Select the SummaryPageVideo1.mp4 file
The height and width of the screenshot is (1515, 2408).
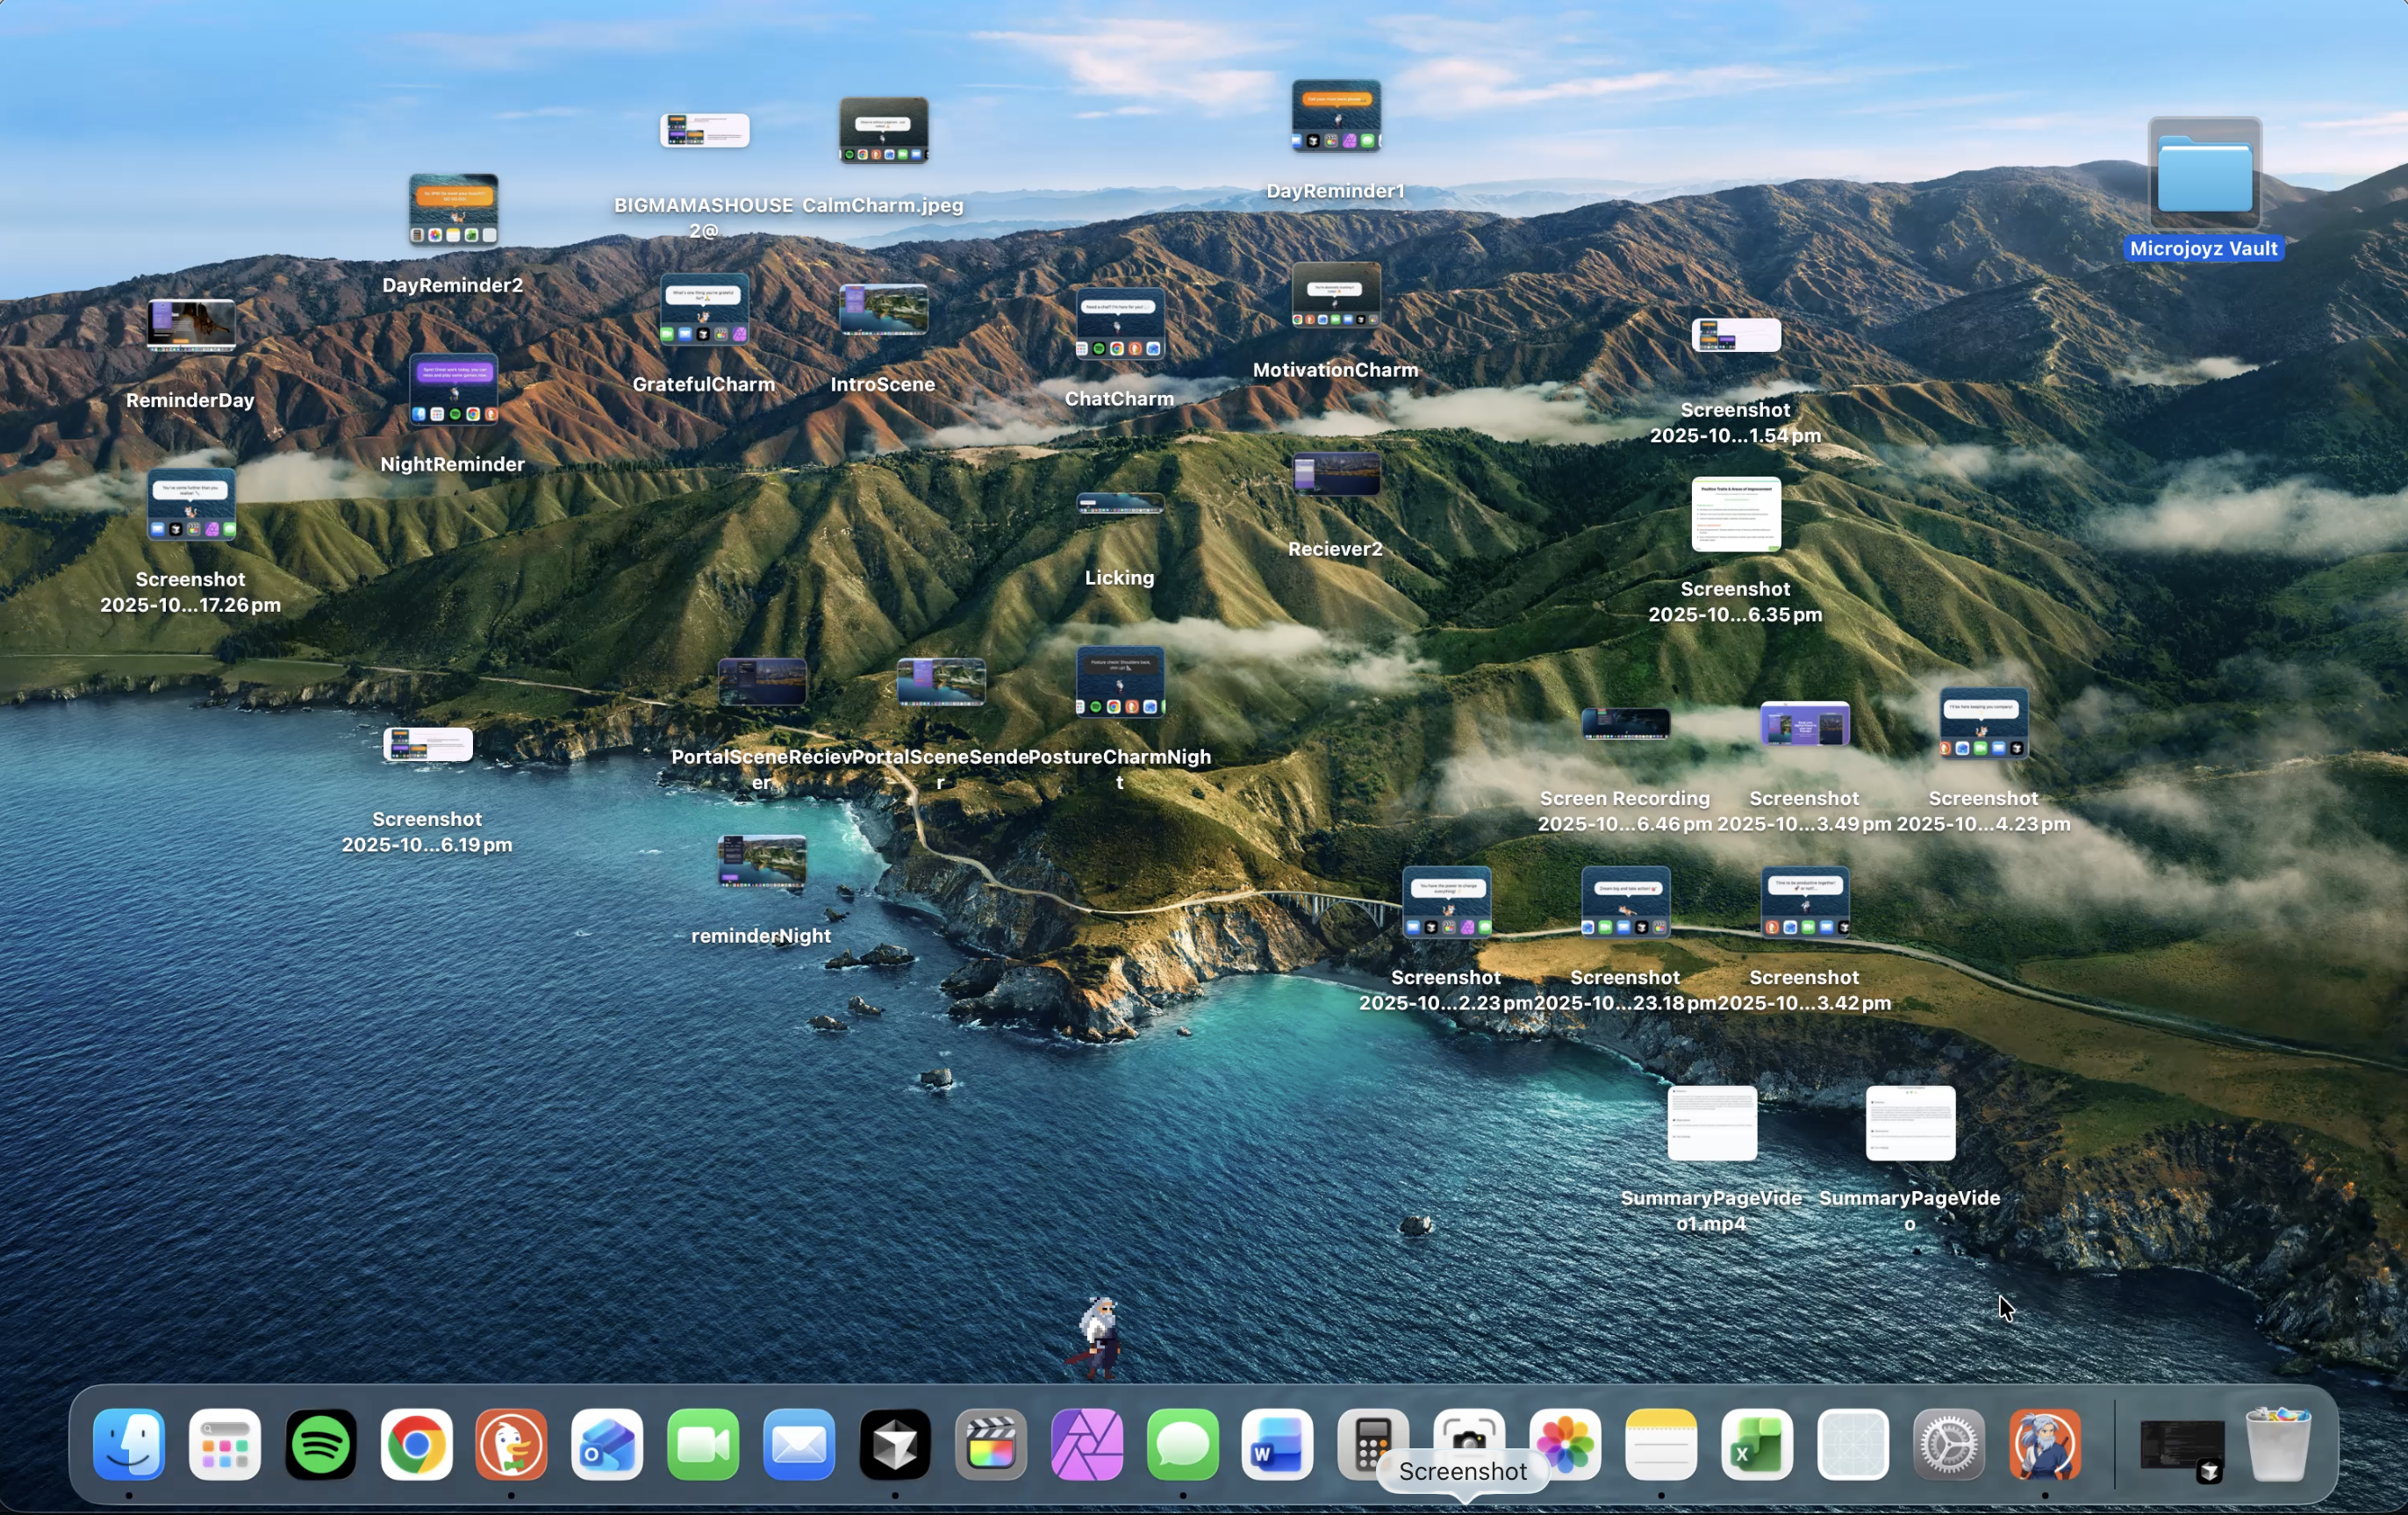[x=1711, y=1123]
